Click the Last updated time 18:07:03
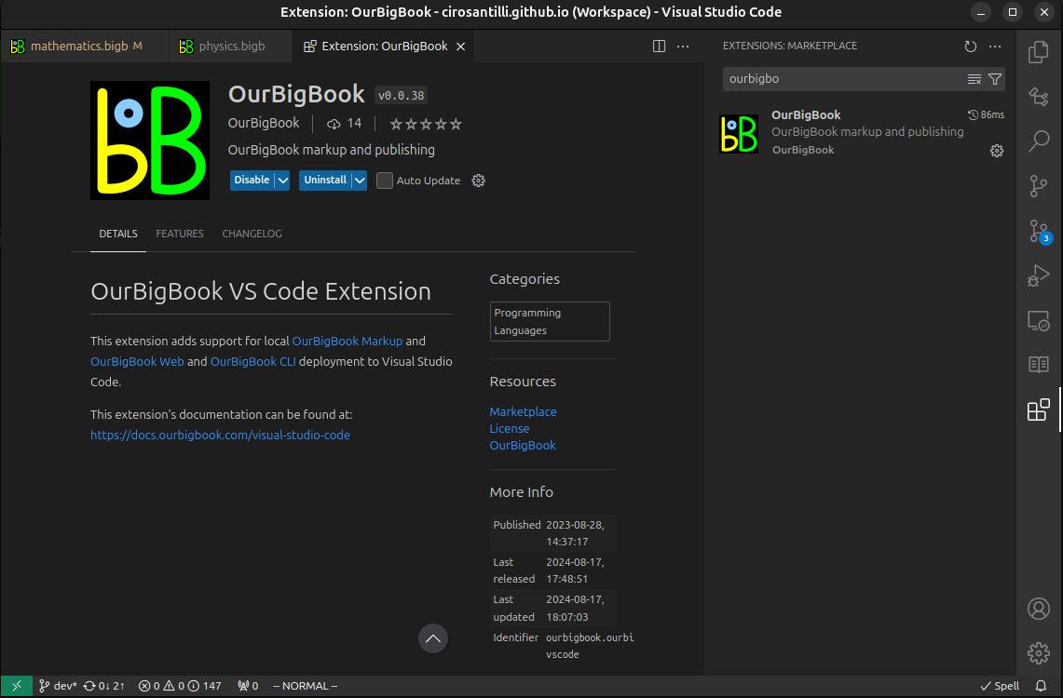Image resolution: width=1063 pixels, height=698 pixels. pyautogui.click(x=566, y=617)
